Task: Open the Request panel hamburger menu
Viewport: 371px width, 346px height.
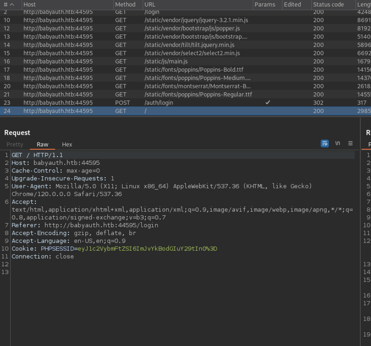Action: pyautogui.click(x=350, y=143)
